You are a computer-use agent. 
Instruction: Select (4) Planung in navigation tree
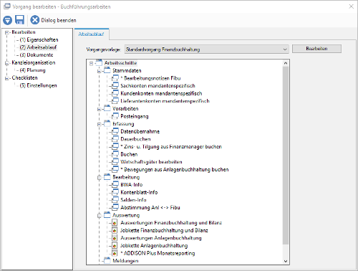click(x=33, y=70)
